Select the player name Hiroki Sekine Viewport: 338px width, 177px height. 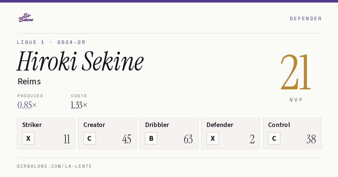[80, 61]
